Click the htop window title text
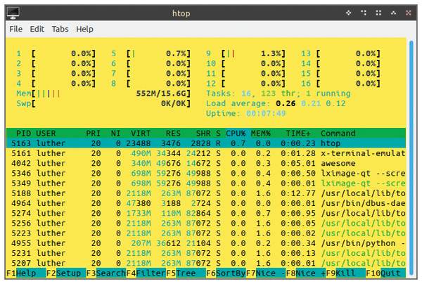The height and width of the screenshot is (284, 422). coord(181,13)
